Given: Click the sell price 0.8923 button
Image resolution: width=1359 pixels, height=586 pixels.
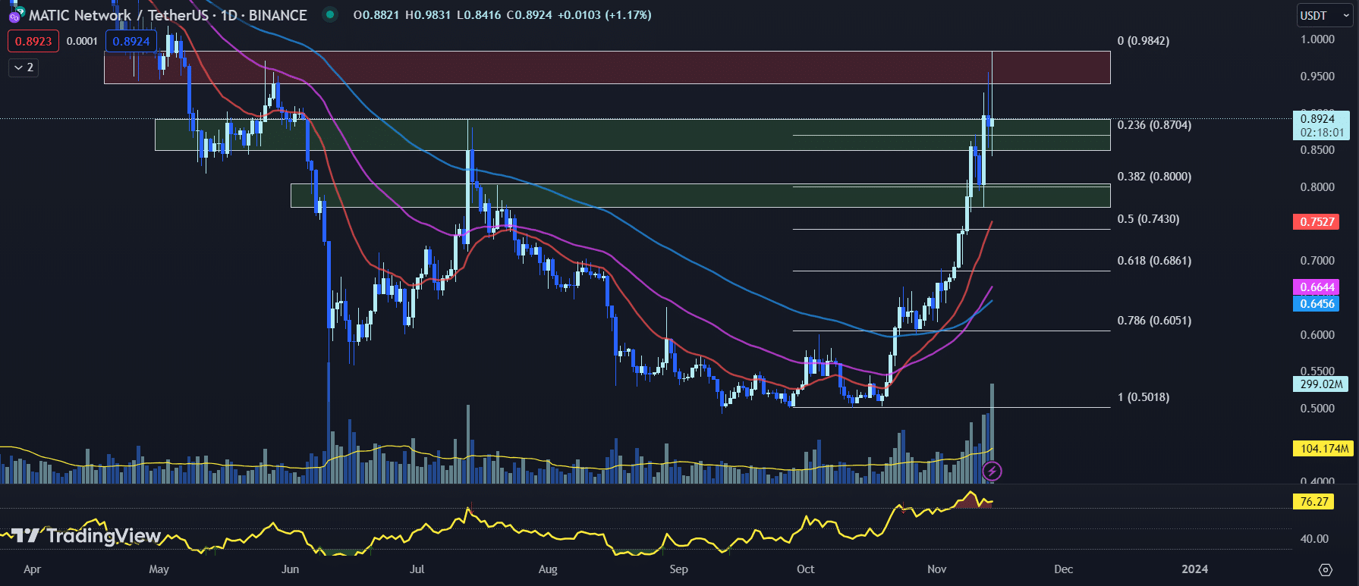Looking at the screenshot, I should tap(33, 41).
